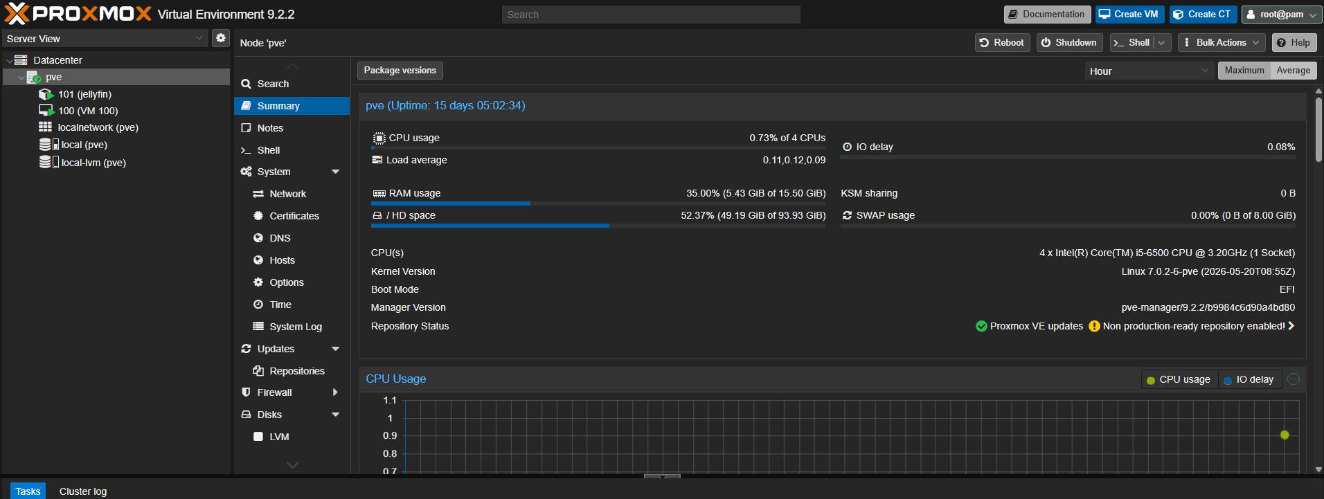This screenshot has height=499, width=1324.
Task: Open the node Shell menu item
Action: 292,150
